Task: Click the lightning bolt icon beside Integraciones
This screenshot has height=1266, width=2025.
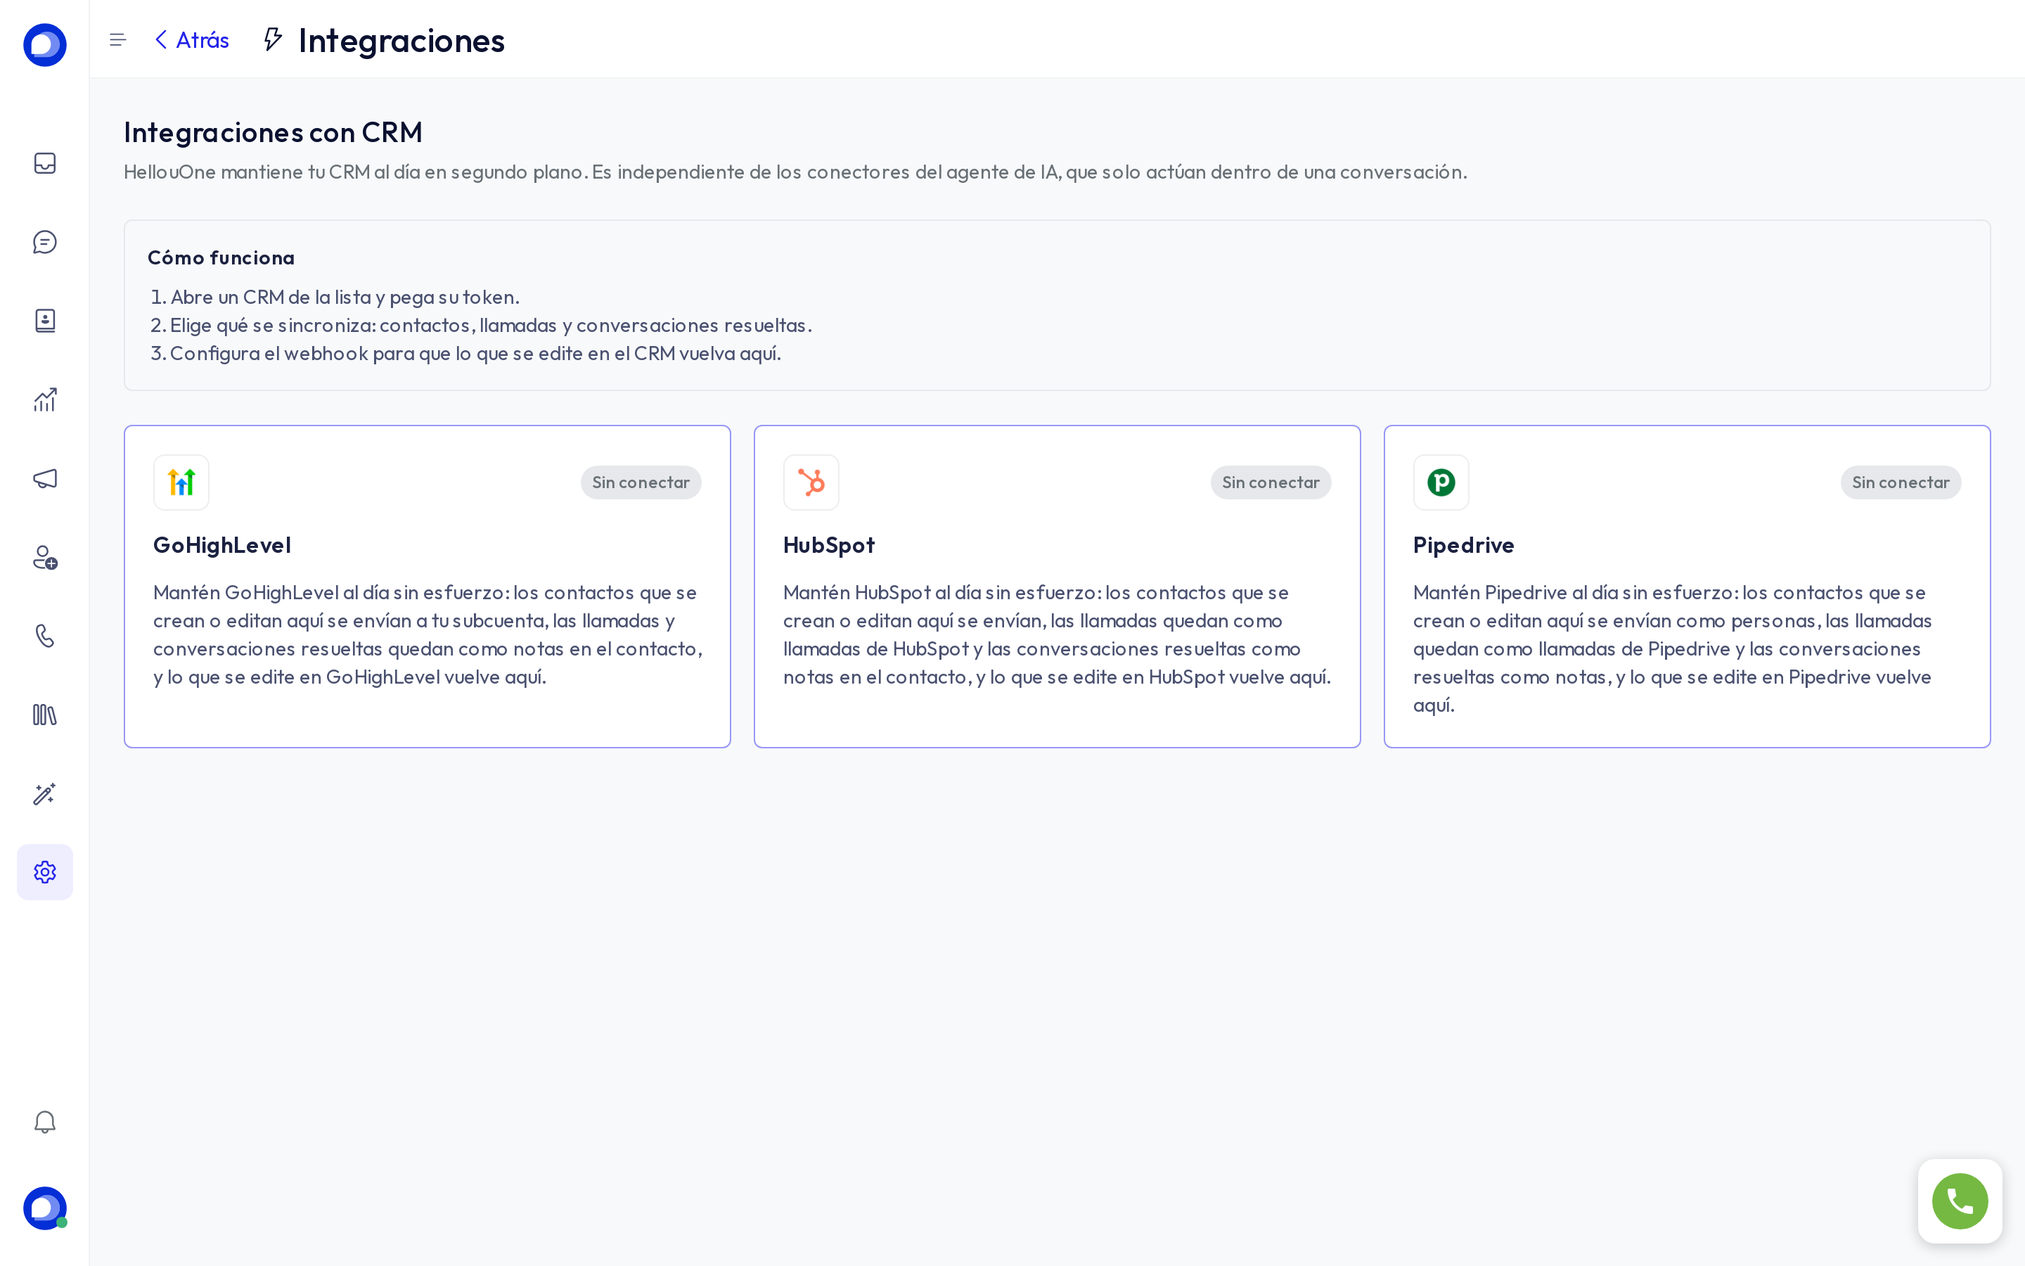Action: (272, 39)
